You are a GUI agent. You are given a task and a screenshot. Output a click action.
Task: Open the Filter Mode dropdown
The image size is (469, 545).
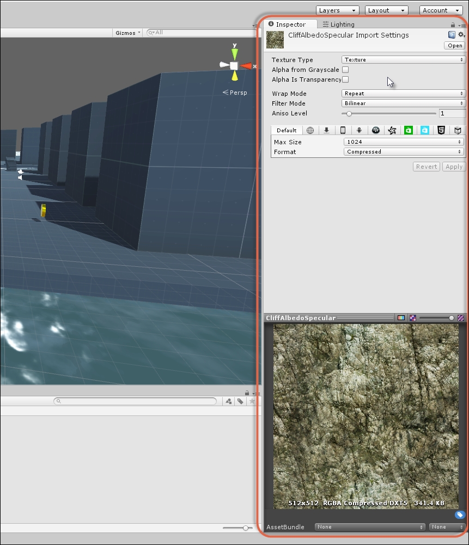click(x=403, y=103)
